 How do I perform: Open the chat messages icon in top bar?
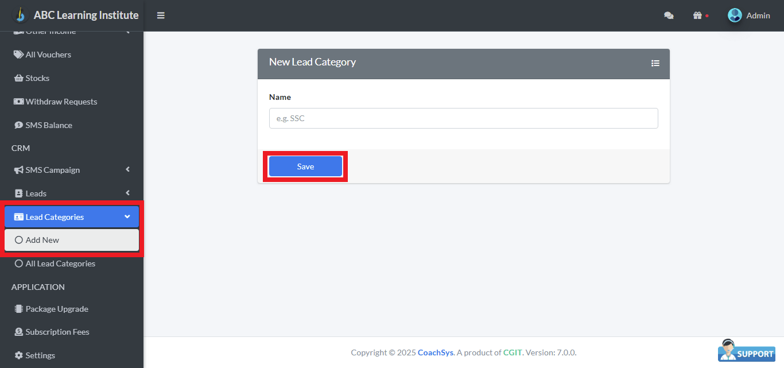(x=669, y=16)
